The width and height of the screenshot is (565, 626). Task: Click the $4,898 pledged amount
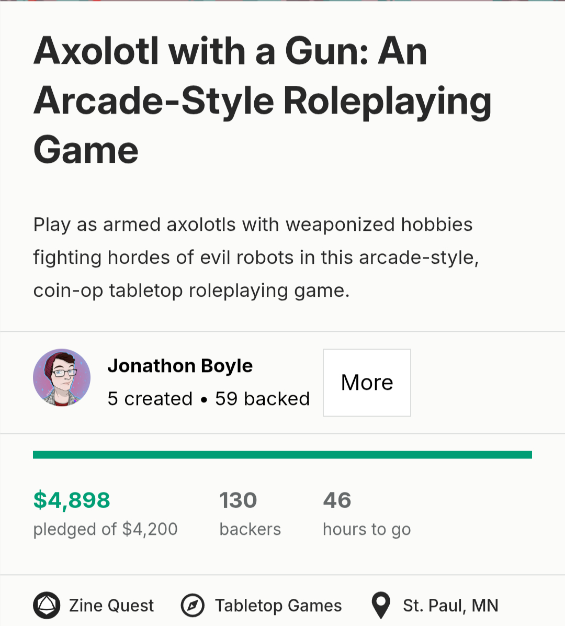tap(72, 500)
